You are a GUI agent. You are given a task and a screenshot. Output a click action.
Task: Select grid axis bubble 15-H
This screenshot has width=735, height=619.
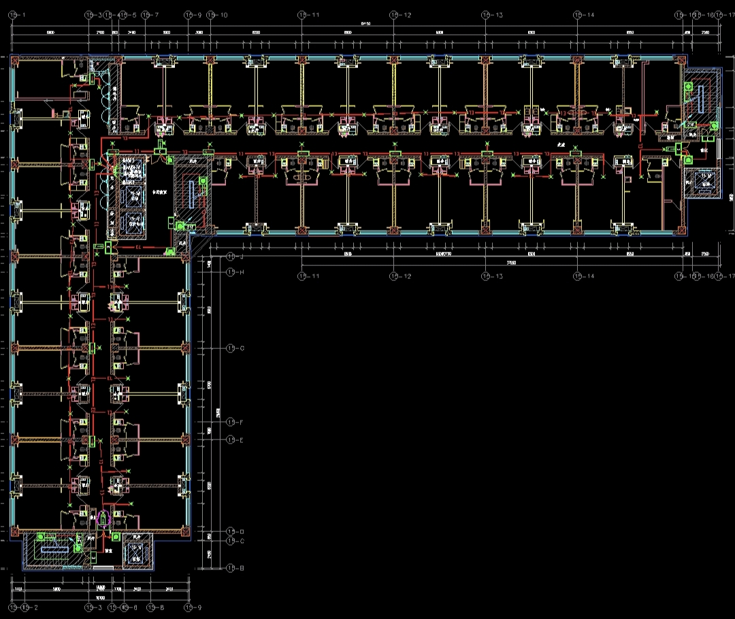pos(230,272)
